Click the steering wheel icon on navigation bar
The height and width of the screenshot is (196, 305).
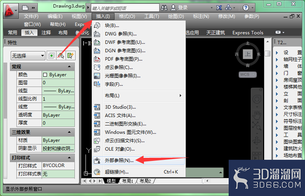257,99
